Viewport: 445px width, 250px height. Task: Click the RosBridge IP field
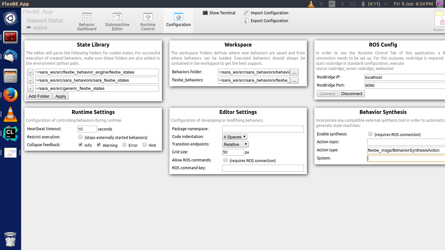405,77
